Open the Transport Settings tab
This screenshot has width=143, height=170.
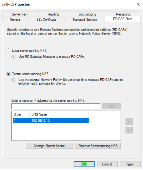(85, 19)
